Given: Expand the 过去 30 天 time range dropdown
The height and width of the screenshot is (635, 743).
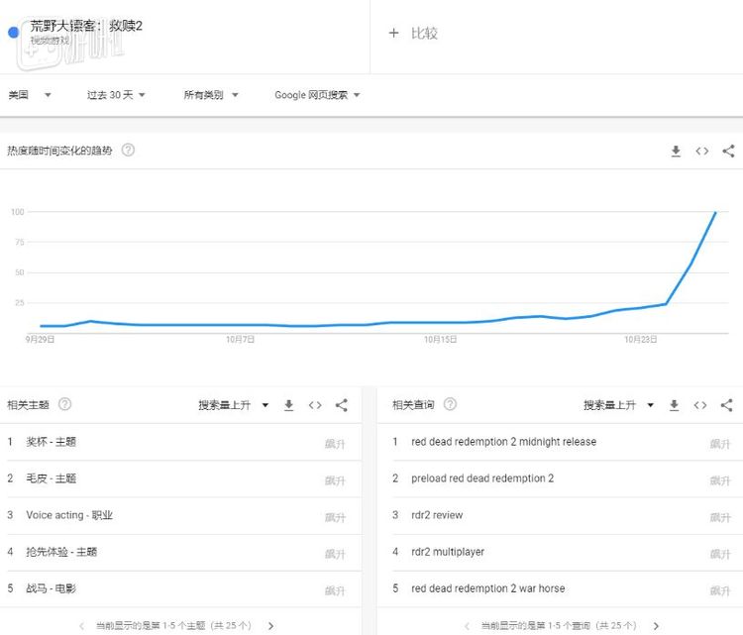Looking at the screenshot, I should coord(116,95).
